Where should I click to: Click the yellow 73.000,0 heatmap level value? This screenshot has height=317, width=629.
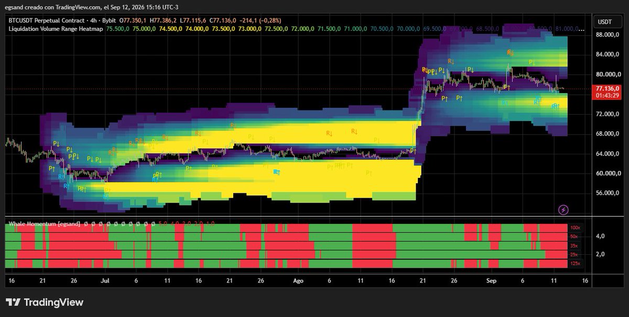(250, 29)
